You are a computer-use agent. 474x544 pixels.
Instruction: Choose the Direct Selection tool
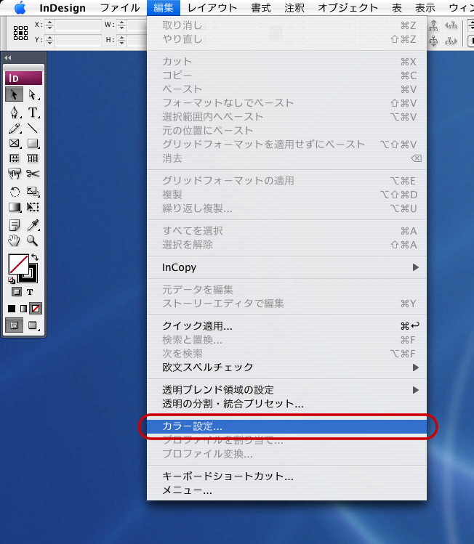[33, 94]
